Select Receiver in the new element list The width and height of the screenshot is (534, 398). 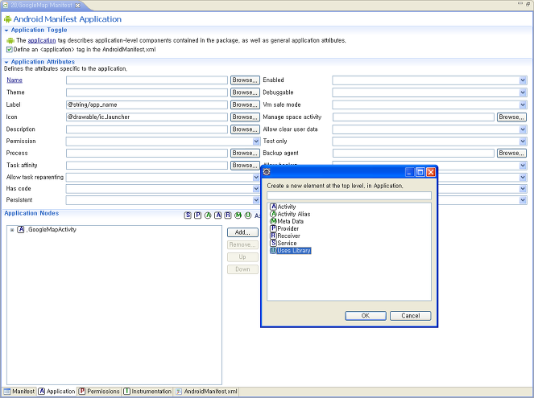coord(285,236)
